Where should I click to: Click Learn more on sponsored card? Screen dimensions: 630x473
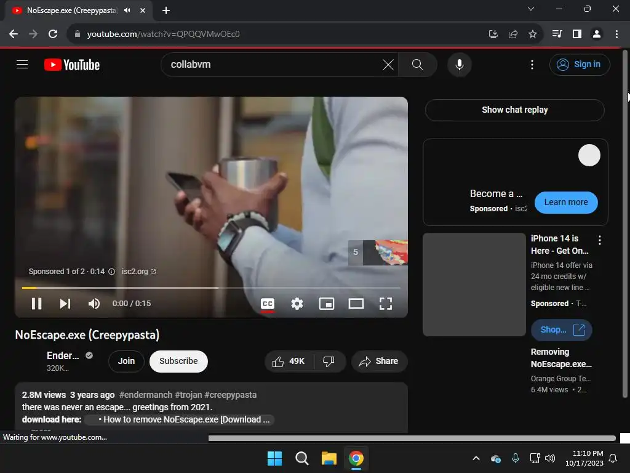click(566, 202)
